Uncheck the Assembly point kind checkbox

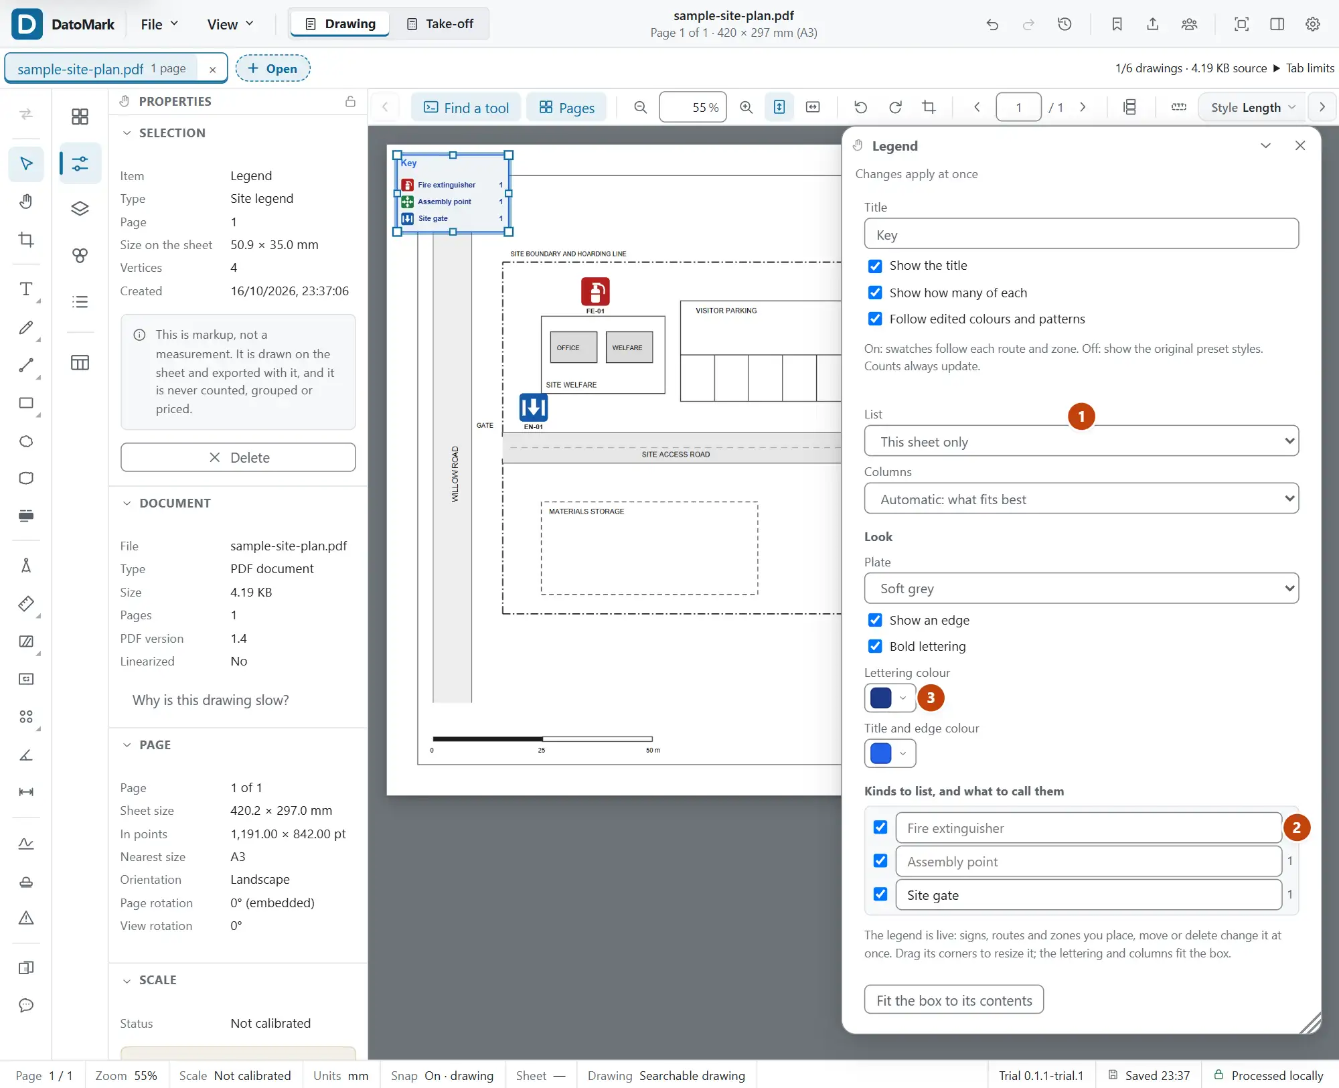coord(880,861)
